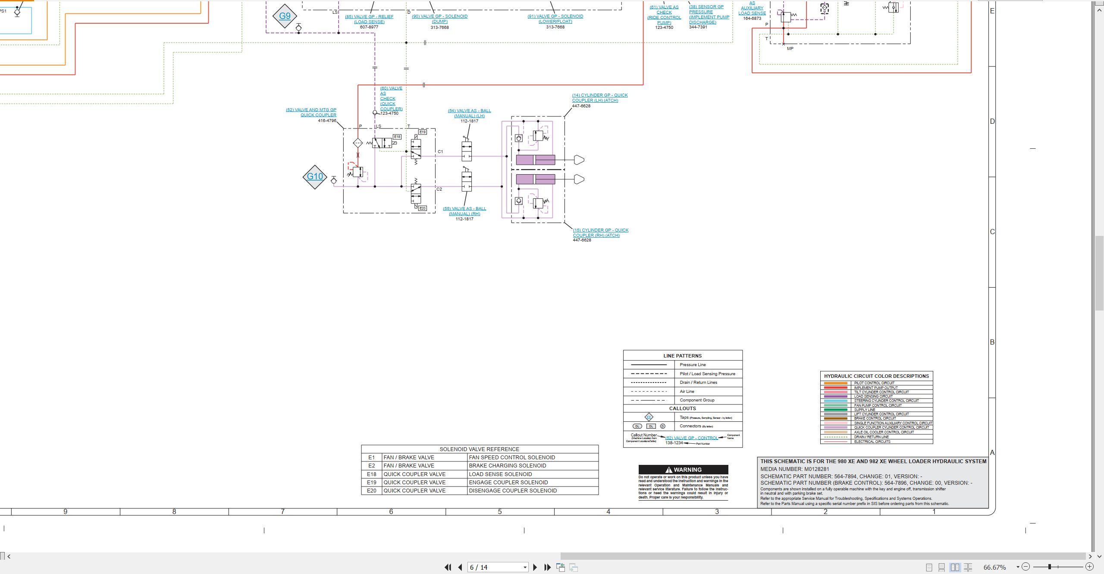Click the WARNING label box
This screenshot has width=1104, height=574.
click(683, 470)
